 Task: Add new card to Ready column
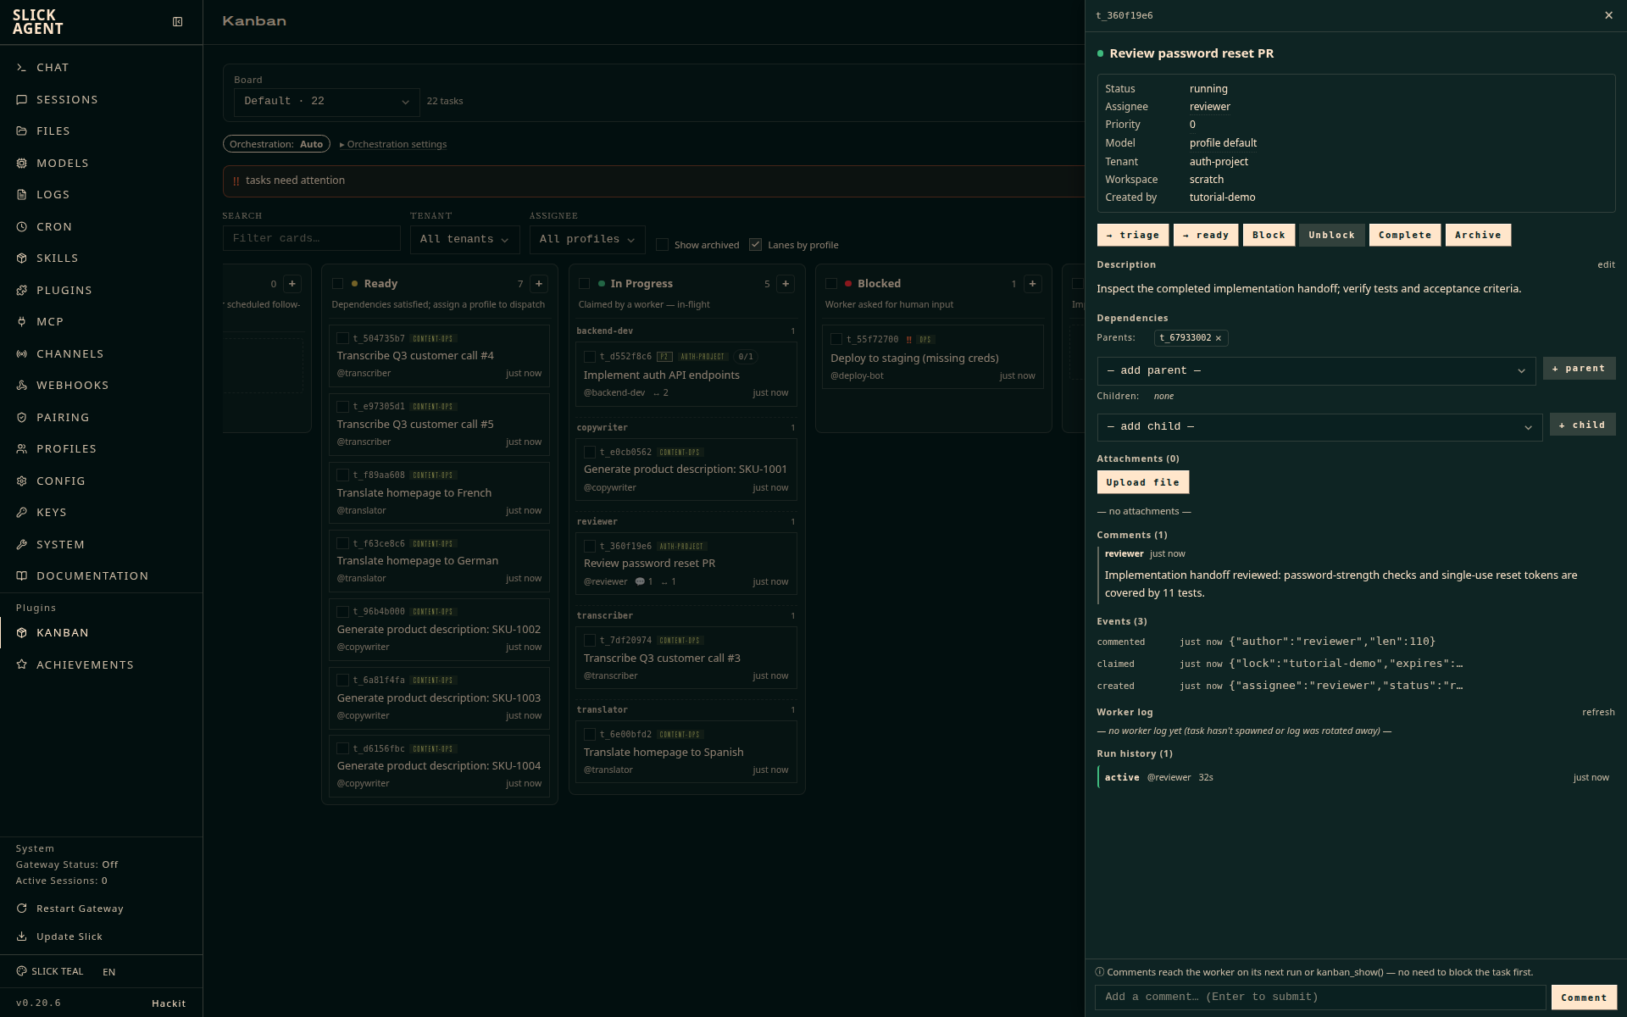pyautogui.click(x=539, y=284)
